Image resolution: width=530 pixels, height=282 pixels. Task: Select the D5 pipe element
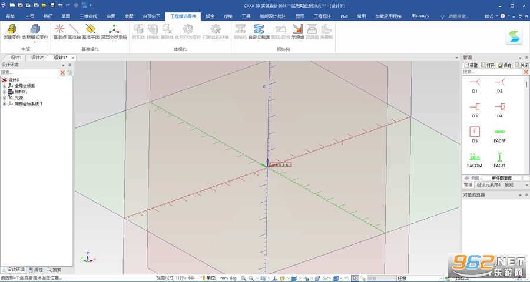tap(475, 135)
